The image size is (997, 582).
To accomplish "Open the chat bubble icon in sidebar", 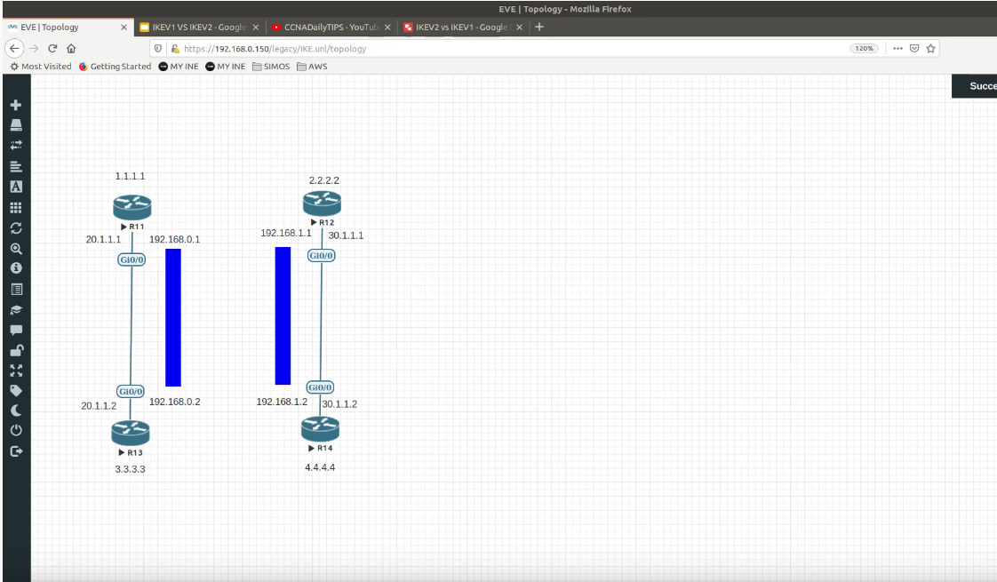I will pyautogui.click(x=16, y=331).
